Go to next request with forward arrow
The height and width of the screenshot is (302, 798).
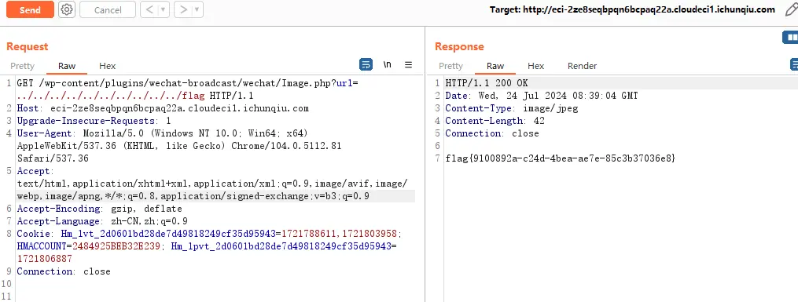point(184,9)
